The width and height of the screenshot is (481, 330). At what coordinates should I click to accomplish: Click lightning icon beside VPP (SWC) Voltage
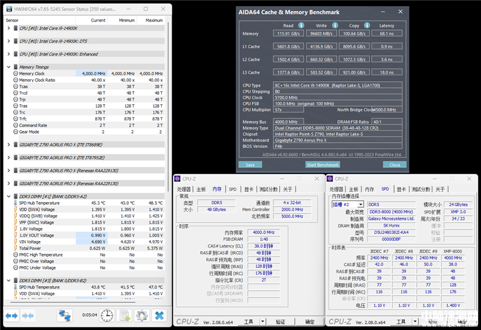[x=16, y=222]
